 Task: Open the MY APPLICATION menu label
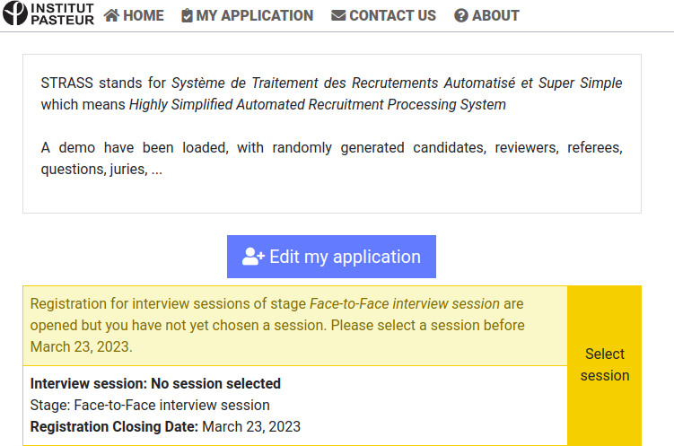click(255, 15)
